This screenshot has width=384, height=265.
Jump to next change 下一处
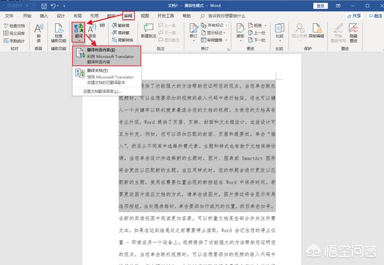point(257,40)
